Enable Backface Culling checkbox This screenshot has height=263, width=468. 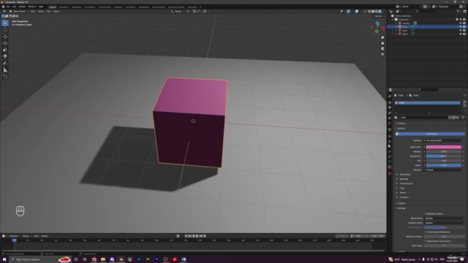point(426,214)
